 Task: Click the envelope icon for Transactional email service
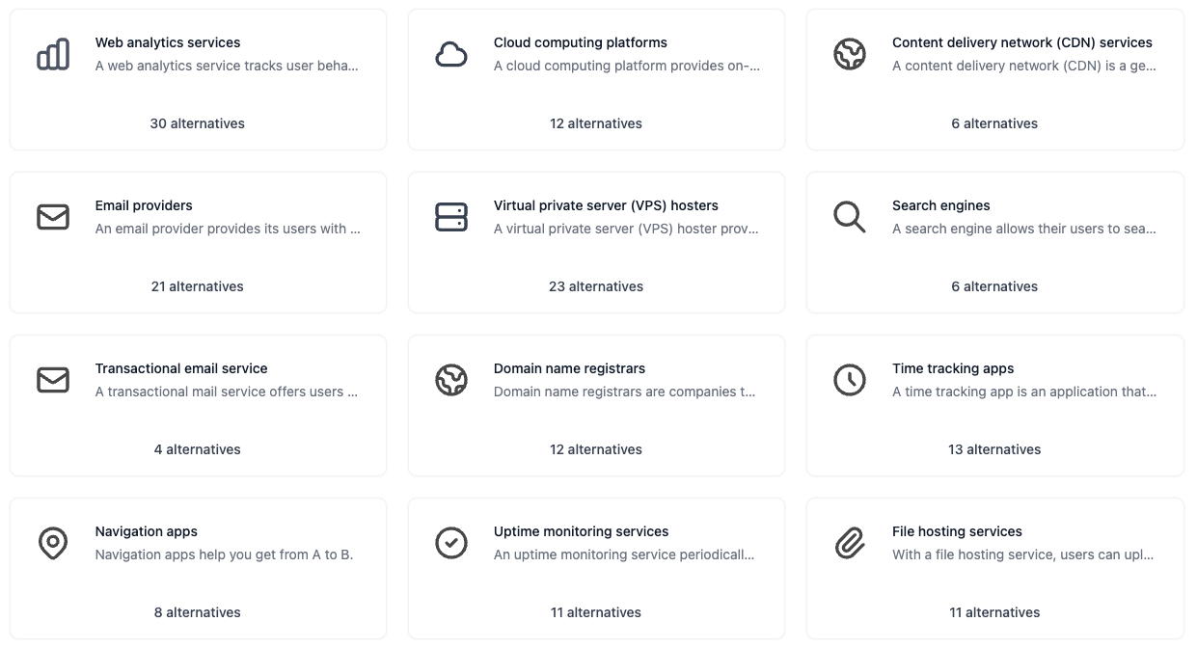point(53,380)
